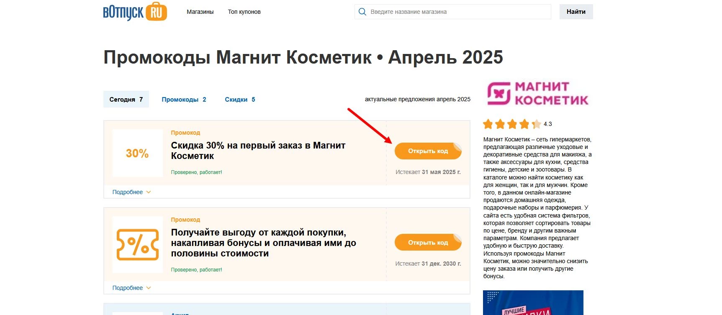Image resolution: width=722 pixels, height=315 pixels.
Task: Expand Подробнее under the bonus coupon
Action: [x=131, y=288]
